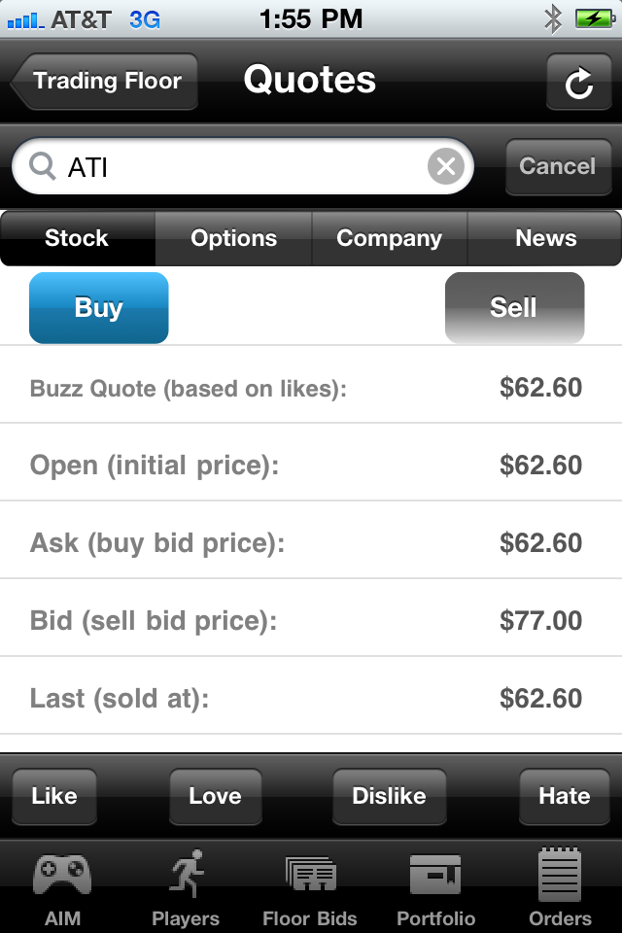Screen dimensions: 622x933
Task: Clear the ATI search text
Action: tap(445, 167)
